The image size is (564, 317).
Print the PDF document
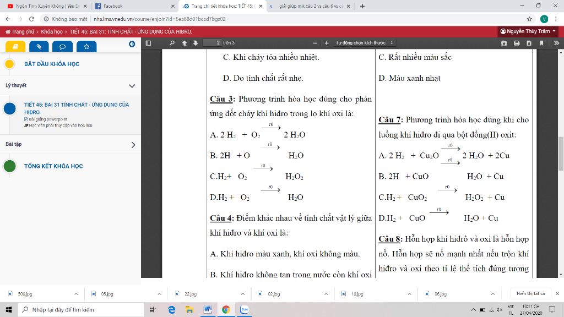pyautogui.click(x=517, y=43)
